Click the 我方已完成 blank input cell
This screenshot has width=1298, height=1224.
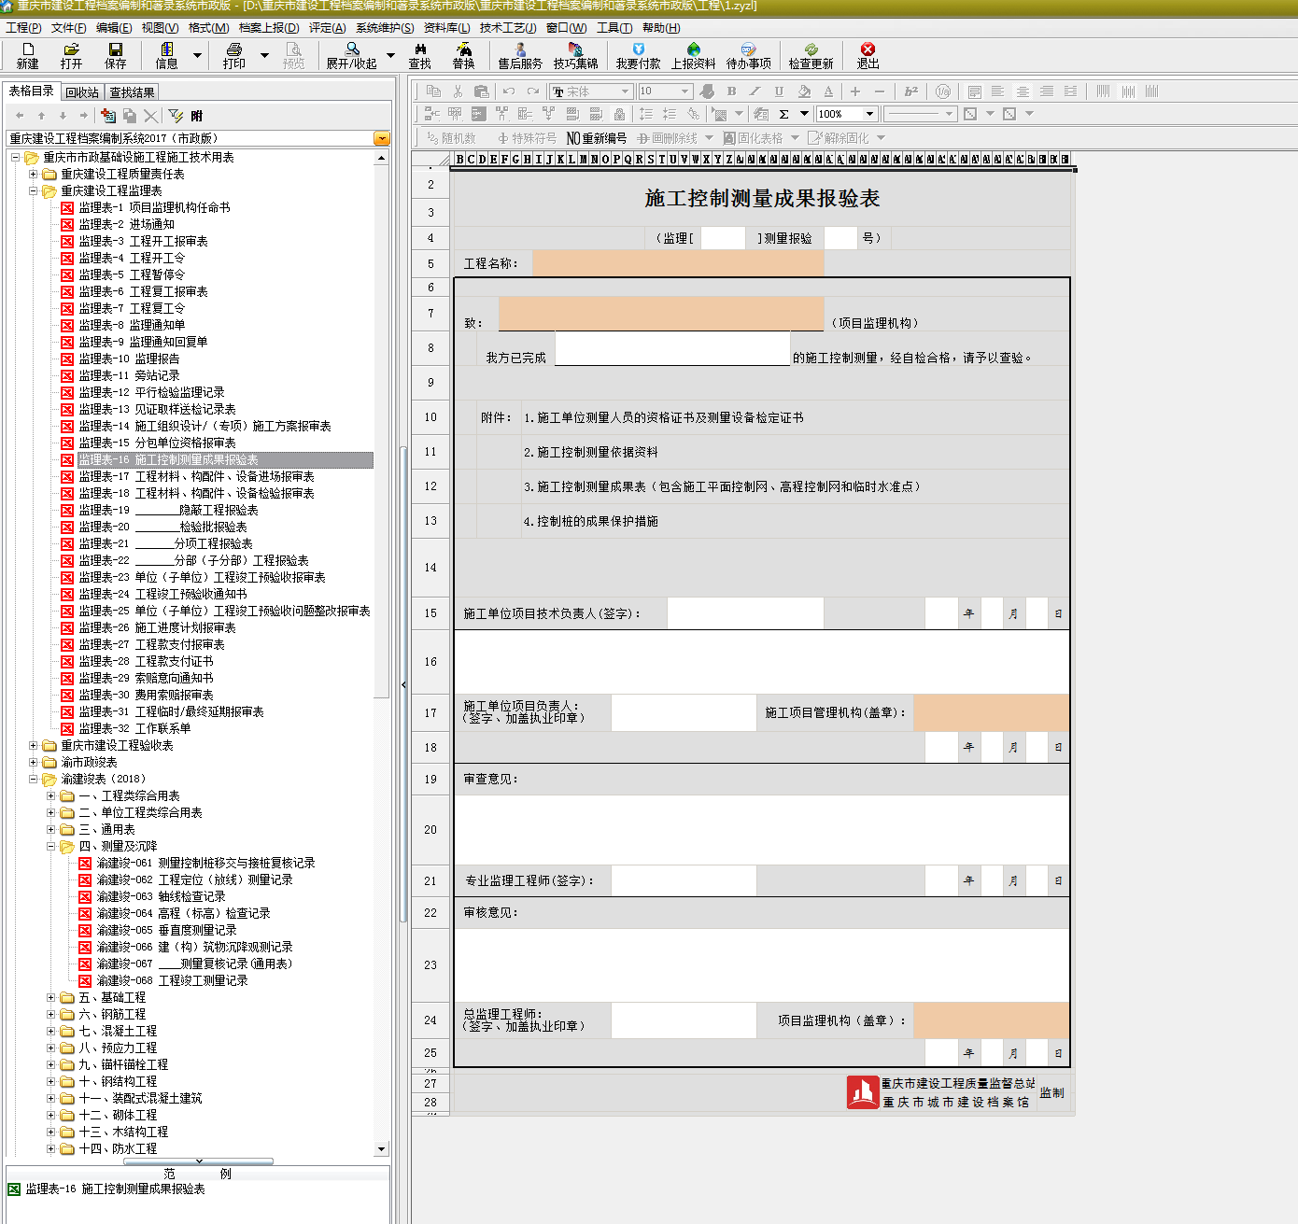point(672,348)
